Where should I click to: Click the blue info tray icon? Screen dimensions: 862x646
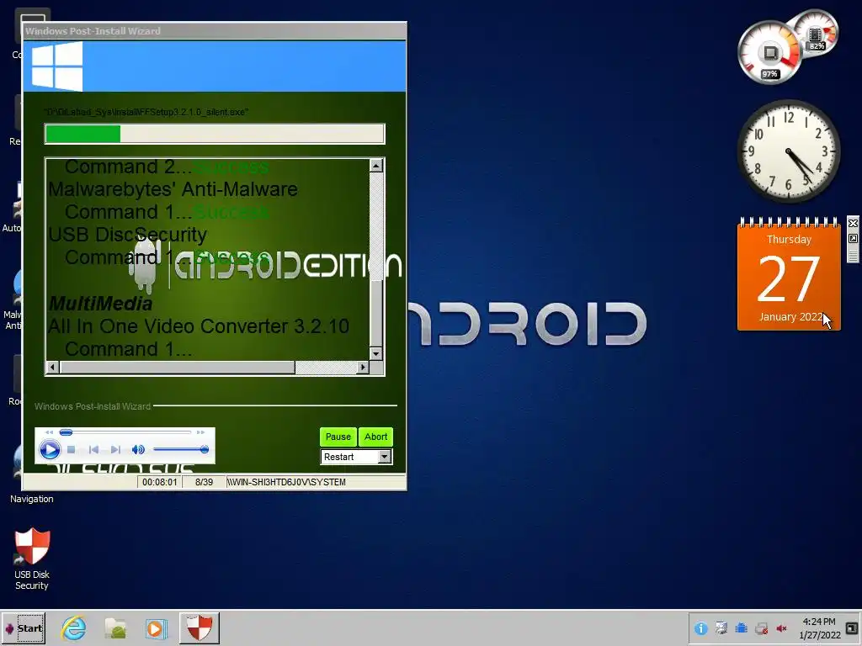tap(700, 628)
